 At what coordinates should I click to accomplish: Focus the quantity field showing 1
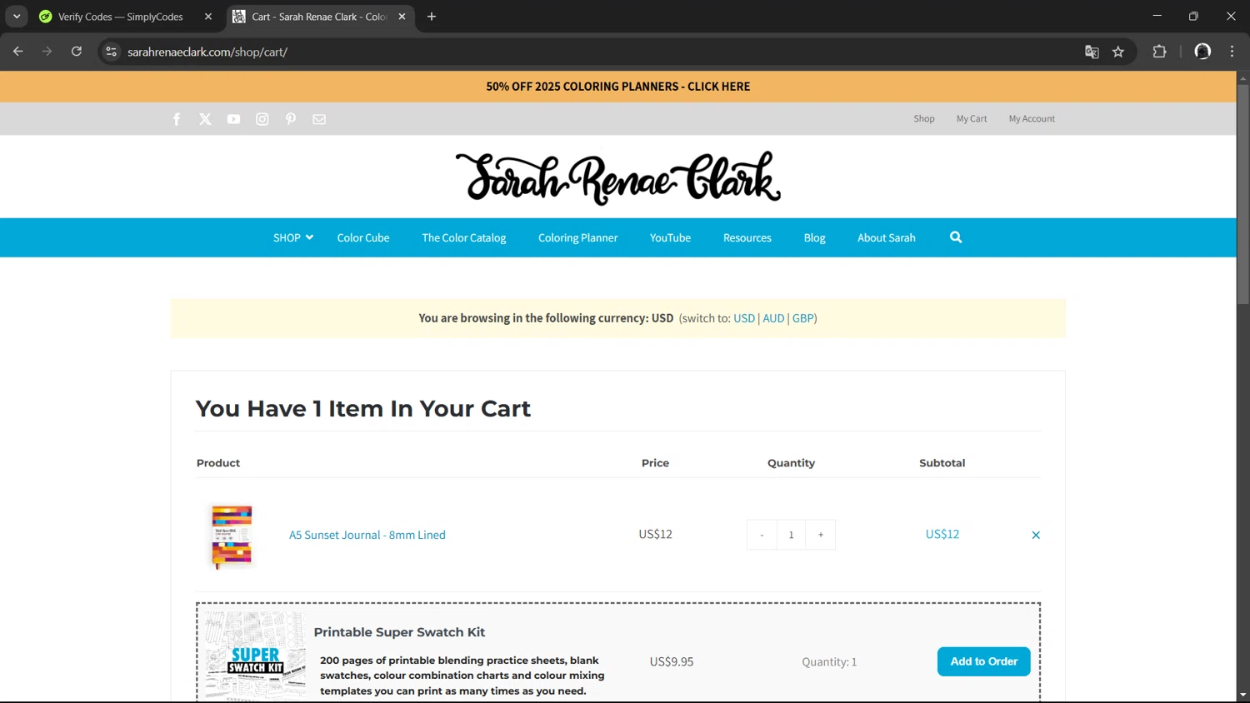pyautogui.click(x=791, y=535)
